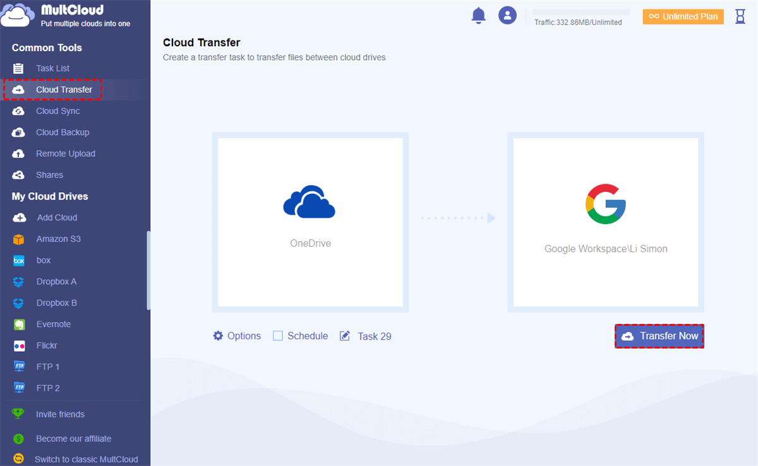Click the Dropbox B icon
This screenshot has width=758, height=466.
(x=19, y=303)
